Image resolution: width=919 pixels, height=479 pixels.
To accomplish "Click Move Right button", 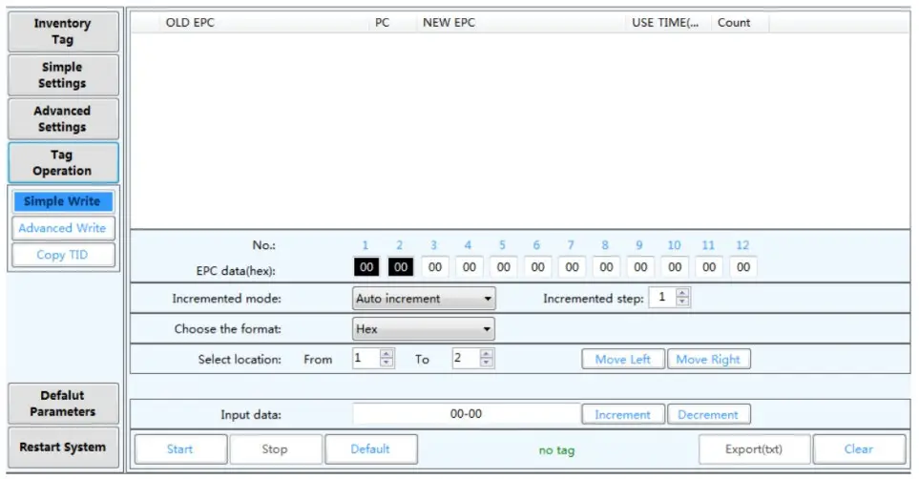I will coord(709,360).
